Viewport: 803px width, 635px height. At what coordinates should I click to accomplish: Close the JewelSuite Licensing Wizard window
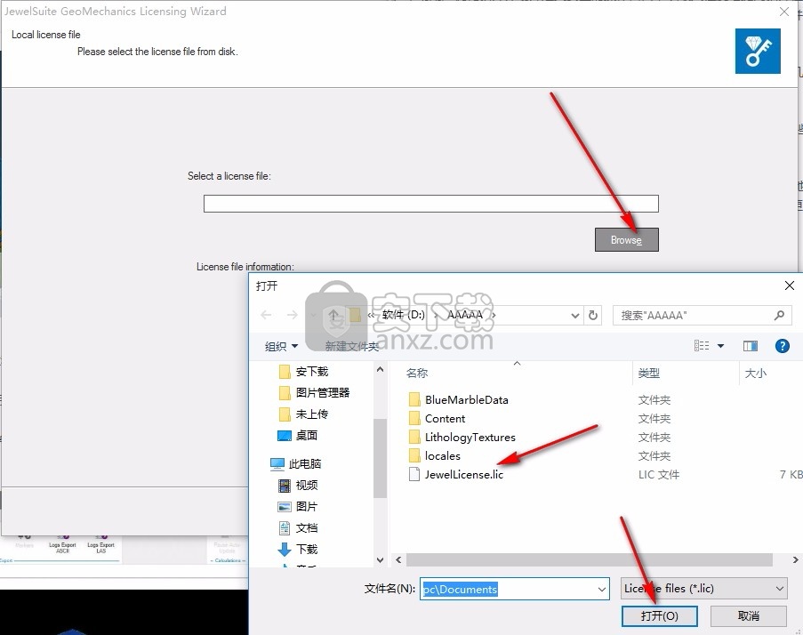784,12
